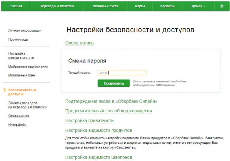Go to the Главная tab

[x=16, y=6]
